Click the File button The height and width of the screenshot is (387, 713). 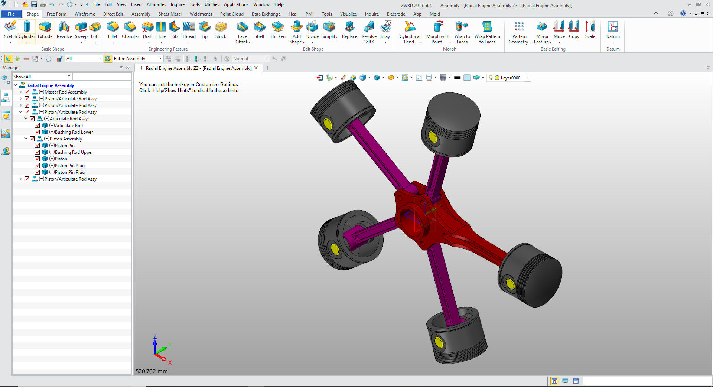(11, 14)
